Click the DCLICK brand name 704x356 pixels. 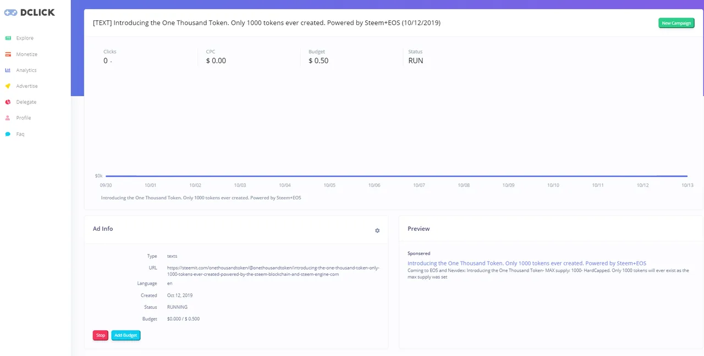37,12
